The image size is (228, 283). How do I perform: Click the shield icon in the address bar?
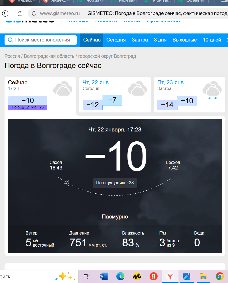pyautogui.click(x=34, y=13)
